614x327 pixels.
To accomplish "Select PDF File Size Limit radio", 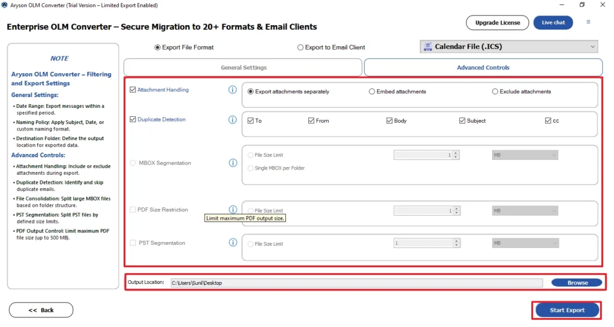I will point(250,211).
